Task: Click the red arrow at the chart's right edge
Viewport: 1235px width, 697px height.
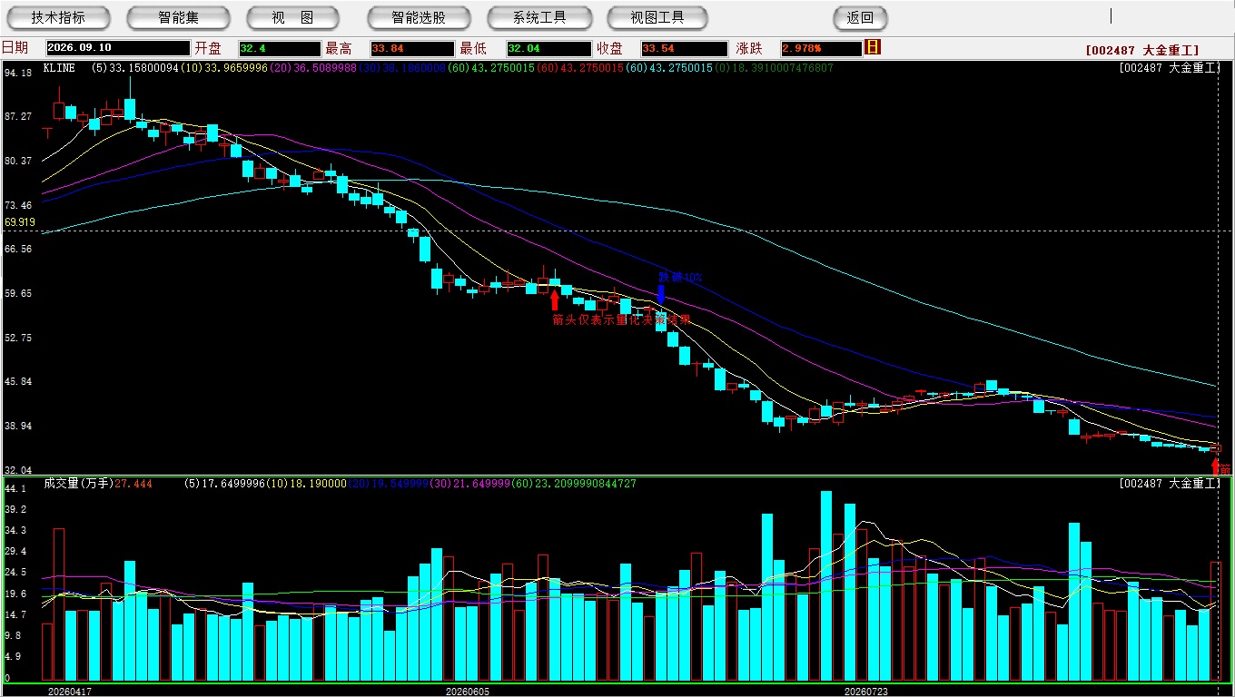Action: coord(1216,466)
